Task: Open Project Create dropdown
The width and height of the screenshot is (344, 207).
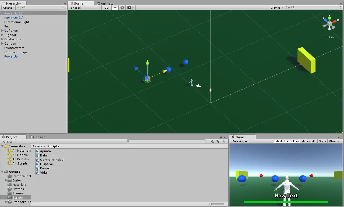Action: [x=9, y=141]
